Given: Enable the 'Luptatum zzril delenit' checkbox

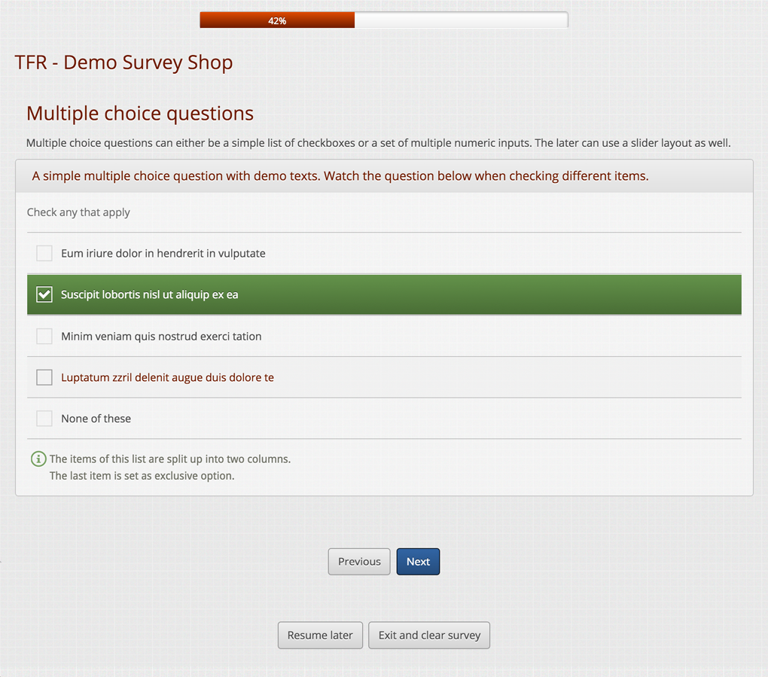Looking at the screenshot, I should tap(44, 377).
